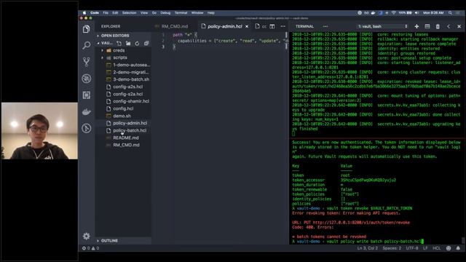Screen dimensions: 466x262
Task: Open the Go menu
Action: 154,13
